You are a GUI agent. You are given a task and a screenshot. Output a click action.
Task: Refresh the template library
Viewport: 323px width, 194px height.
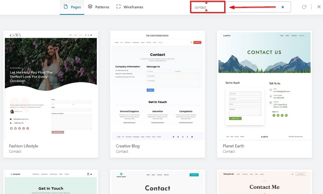tap(304, 7)
